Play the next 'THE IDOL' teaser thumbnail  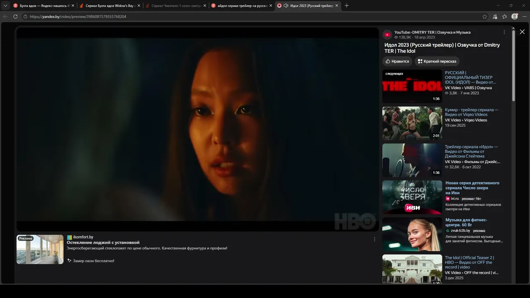[x=412, y=86]
